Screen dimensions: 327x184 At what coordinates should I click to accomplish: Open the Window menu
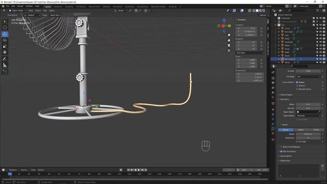pos(29,6)
